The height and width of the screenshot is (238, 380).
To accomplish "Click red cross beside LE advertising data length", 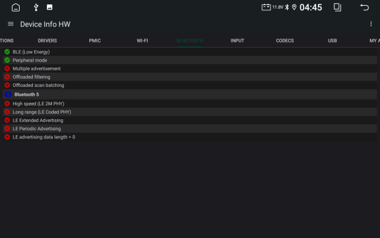I will pyautogui.click(x=7, y=136).
